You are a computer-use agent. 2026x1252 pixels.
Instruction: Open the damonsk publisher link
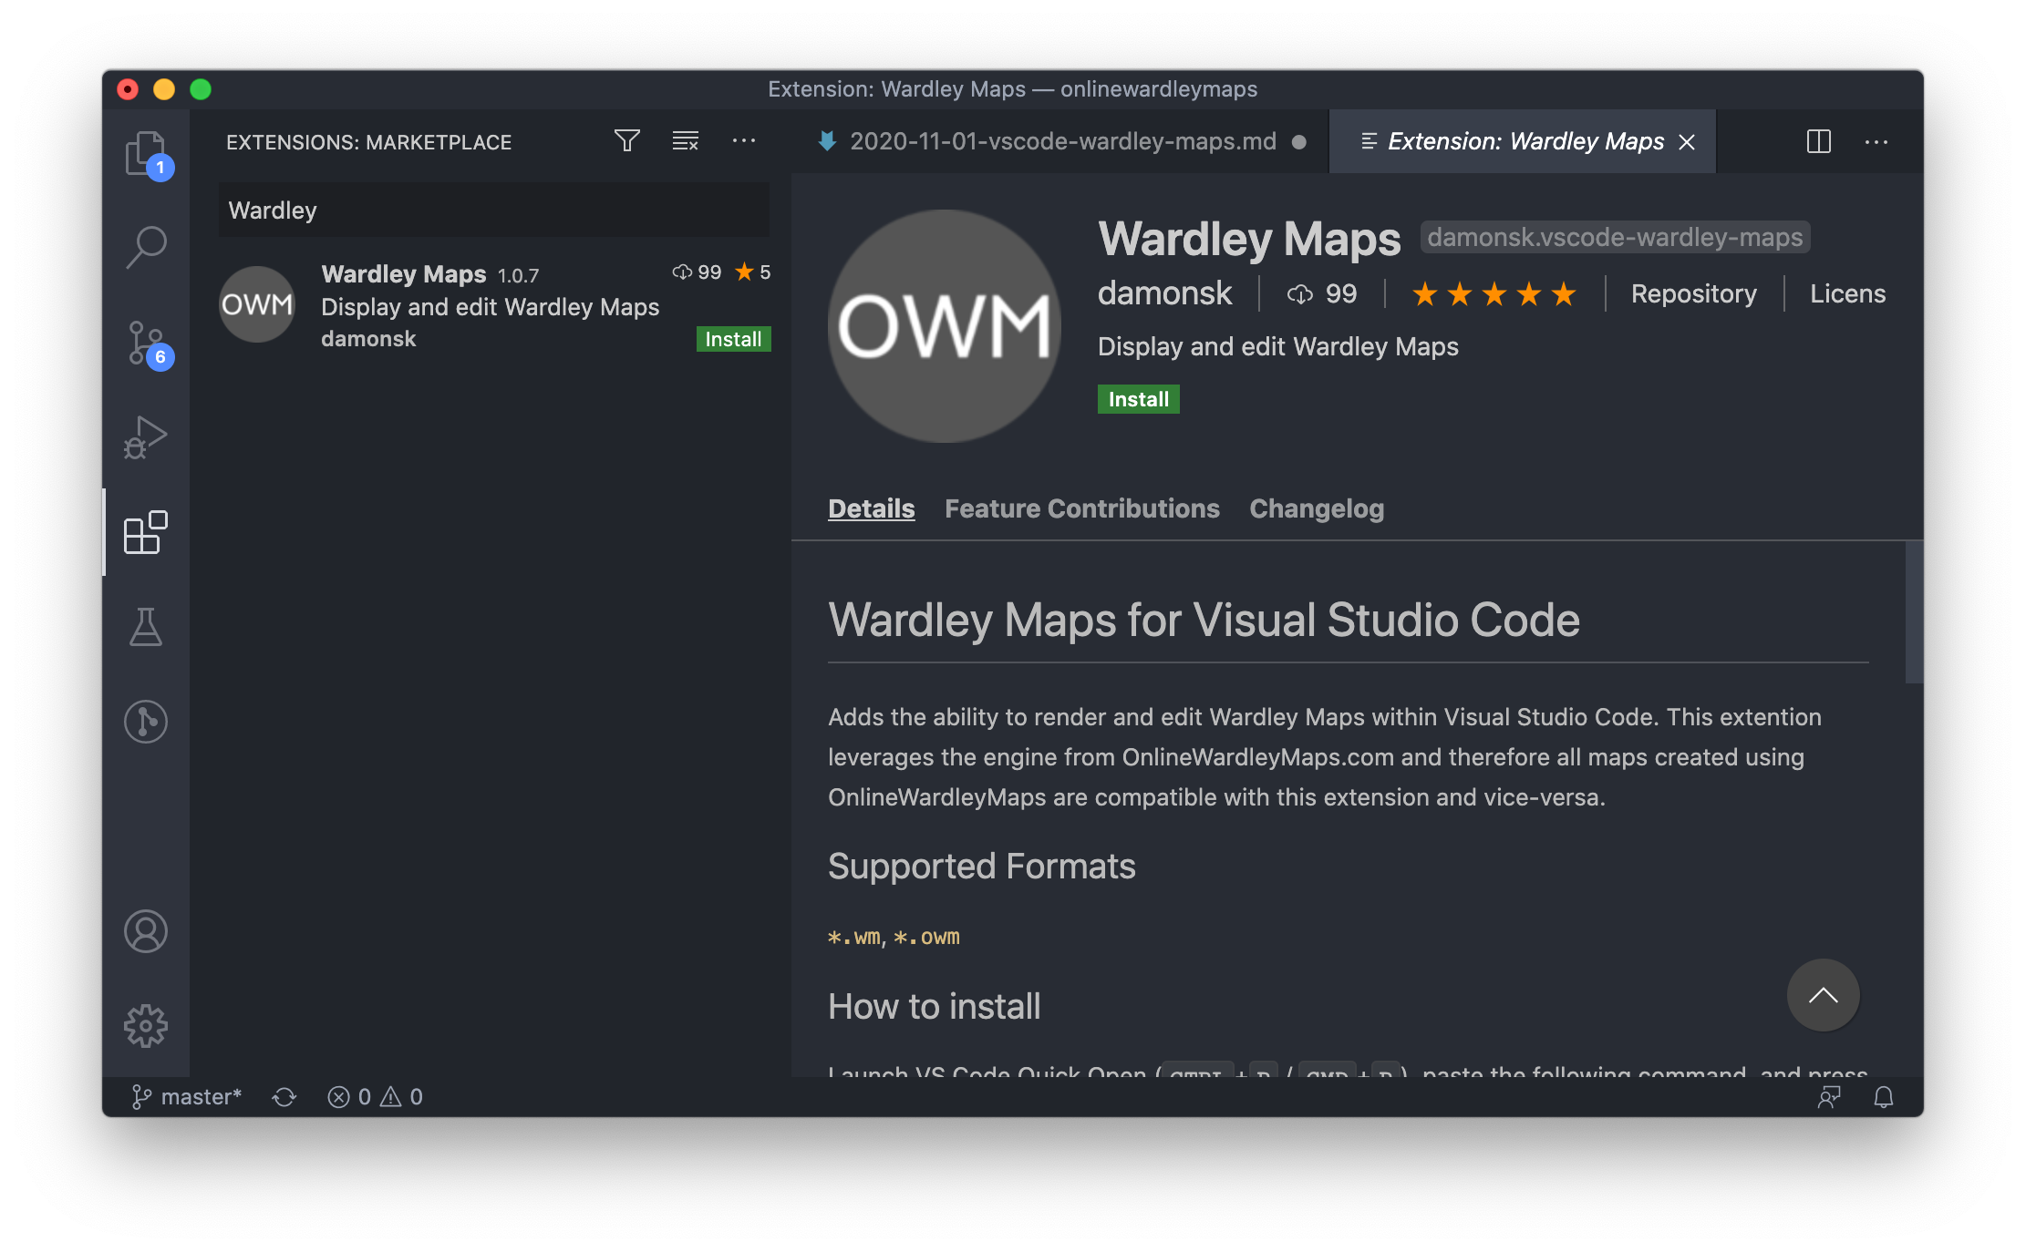(x=1164, y=293)
